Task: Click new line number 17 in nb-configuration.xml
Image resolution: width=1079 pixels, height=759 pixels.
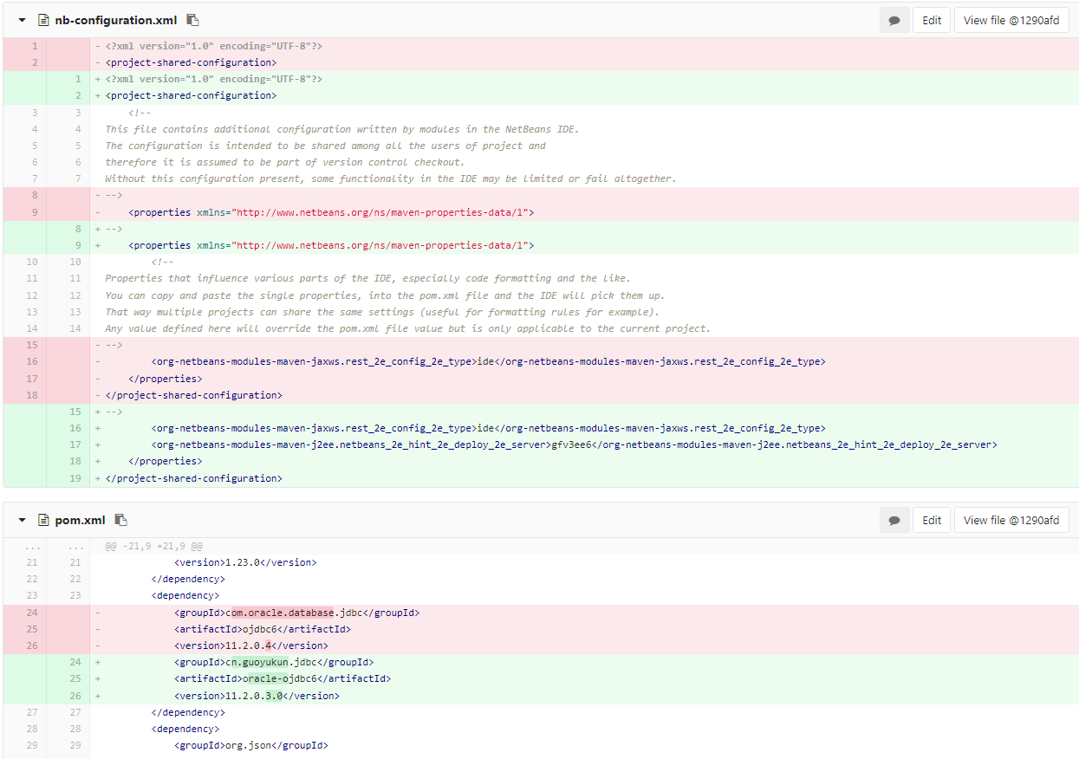Action: [x=76, y=444]
